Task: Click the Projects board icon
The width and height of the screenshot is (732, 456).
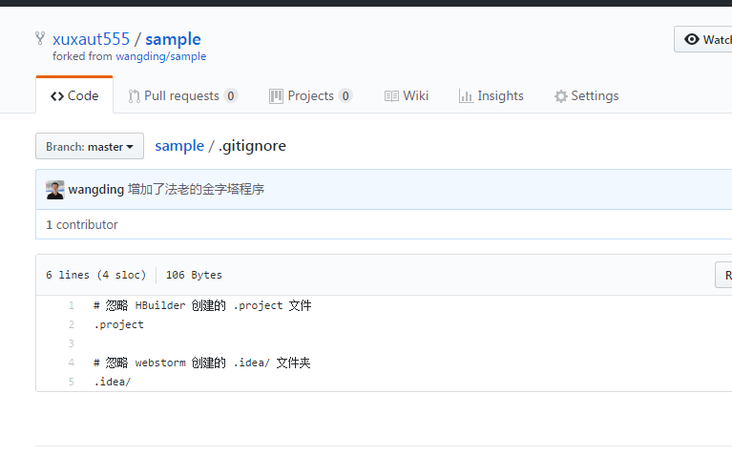Action: (x=276, y=96)
